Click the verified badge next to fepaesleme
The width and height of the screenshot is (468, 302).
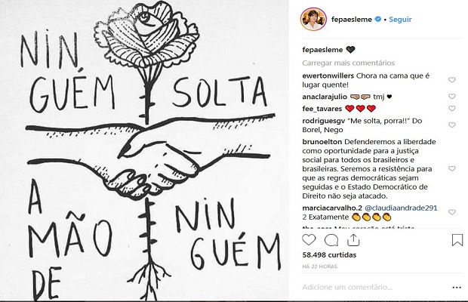[378, 19]
